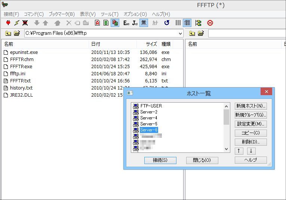Click the lightning bolt Quick Connect icon
This screenshot has height=200, width=286.
coord(16,23)
